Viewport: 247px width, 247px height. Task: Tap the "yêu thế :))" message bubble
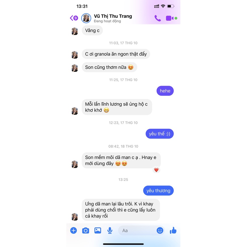pyautogui.click(x=160, y=134)
